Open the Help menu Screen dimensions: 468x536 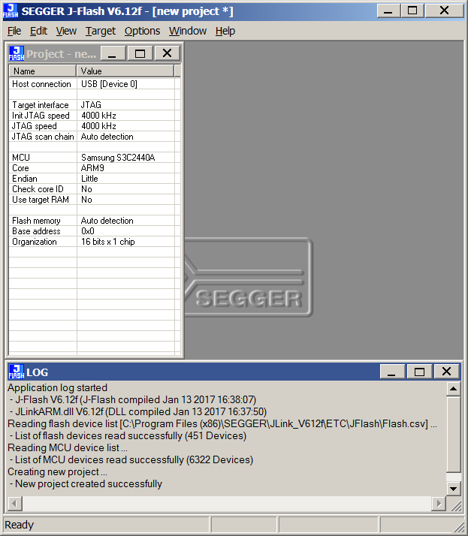point(225,31)
